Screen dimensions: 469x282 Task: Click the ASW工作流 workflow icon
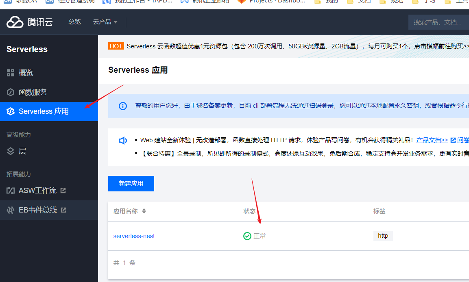click(11, 190)
